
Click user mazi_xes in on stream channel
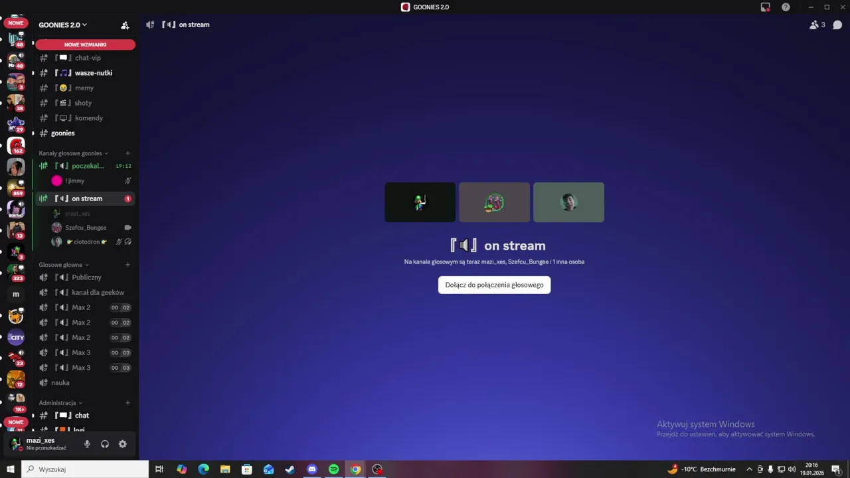pyautogui.click(x=92, y=213)
